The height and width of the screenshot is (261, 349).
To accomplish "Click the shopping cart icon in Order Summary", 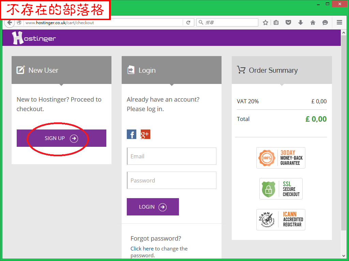I will click(x=241, y=70).
